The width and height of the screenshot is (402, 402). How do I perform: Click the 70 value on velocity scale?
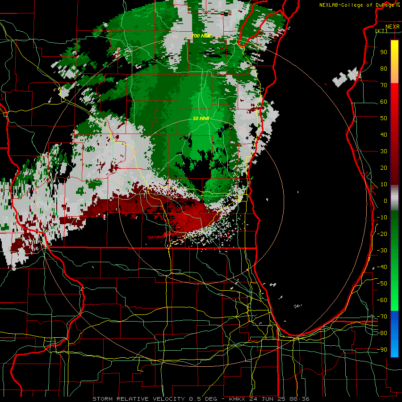pos(384,85)
